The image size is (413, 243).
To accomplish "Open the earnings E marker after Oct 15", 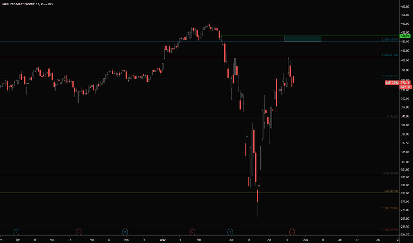I will [x=78, y=232].
